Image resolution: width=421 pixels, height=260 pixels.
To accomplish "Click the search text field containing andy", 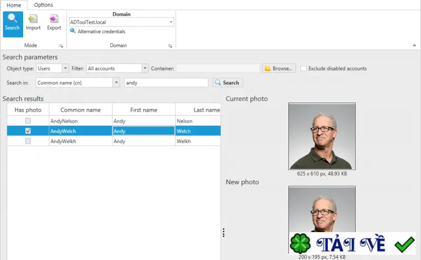I will 166,83.
